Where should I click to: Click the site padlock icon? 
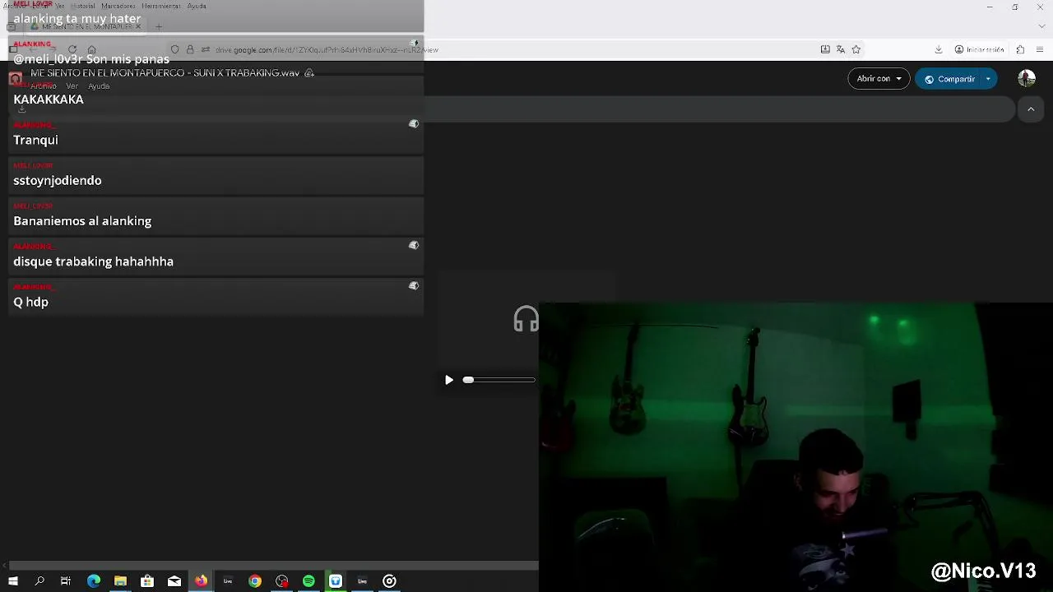pyautogui.click(x=190, y=49)
